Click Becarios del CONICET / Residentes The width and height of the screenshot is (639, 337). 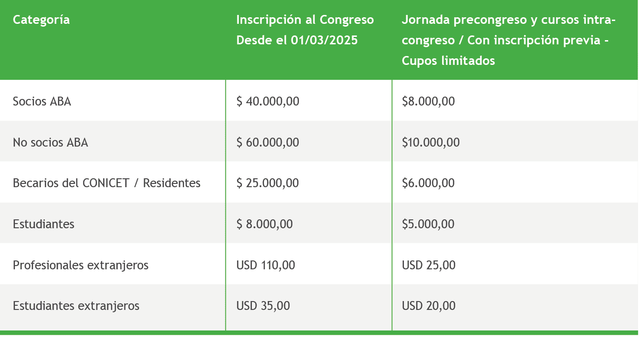pyautogui.click(x=107, y=183)
